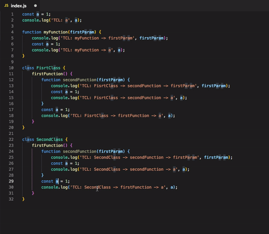Click the closing brace on line 8

[x=23, y=56]
